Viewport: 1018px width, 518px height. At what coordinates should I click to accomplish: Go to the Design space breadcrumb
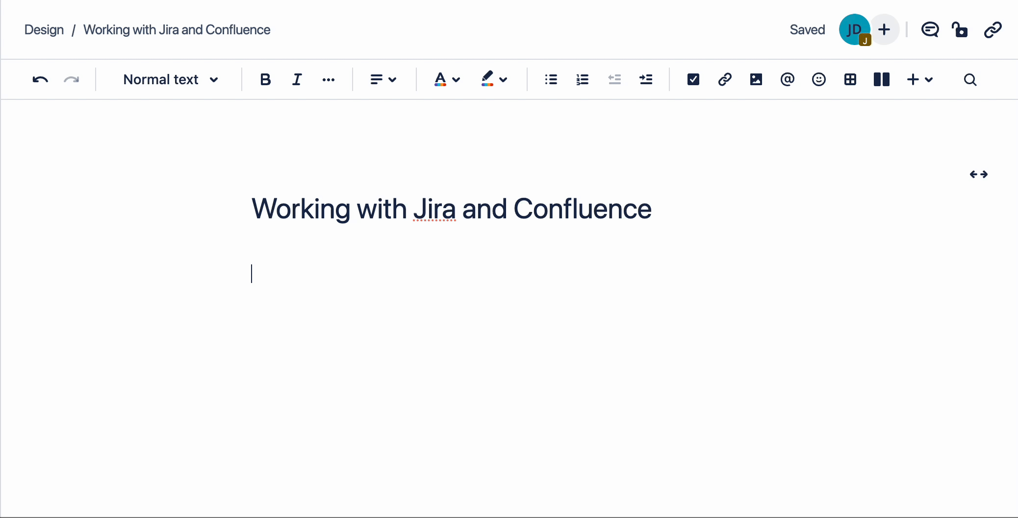click(44, 30)
